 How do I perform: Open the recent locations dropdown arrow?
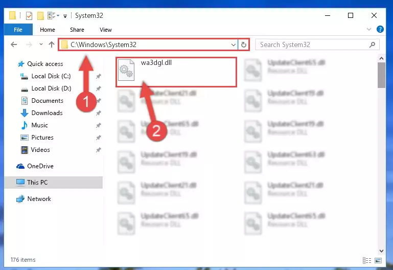point(41,44)
